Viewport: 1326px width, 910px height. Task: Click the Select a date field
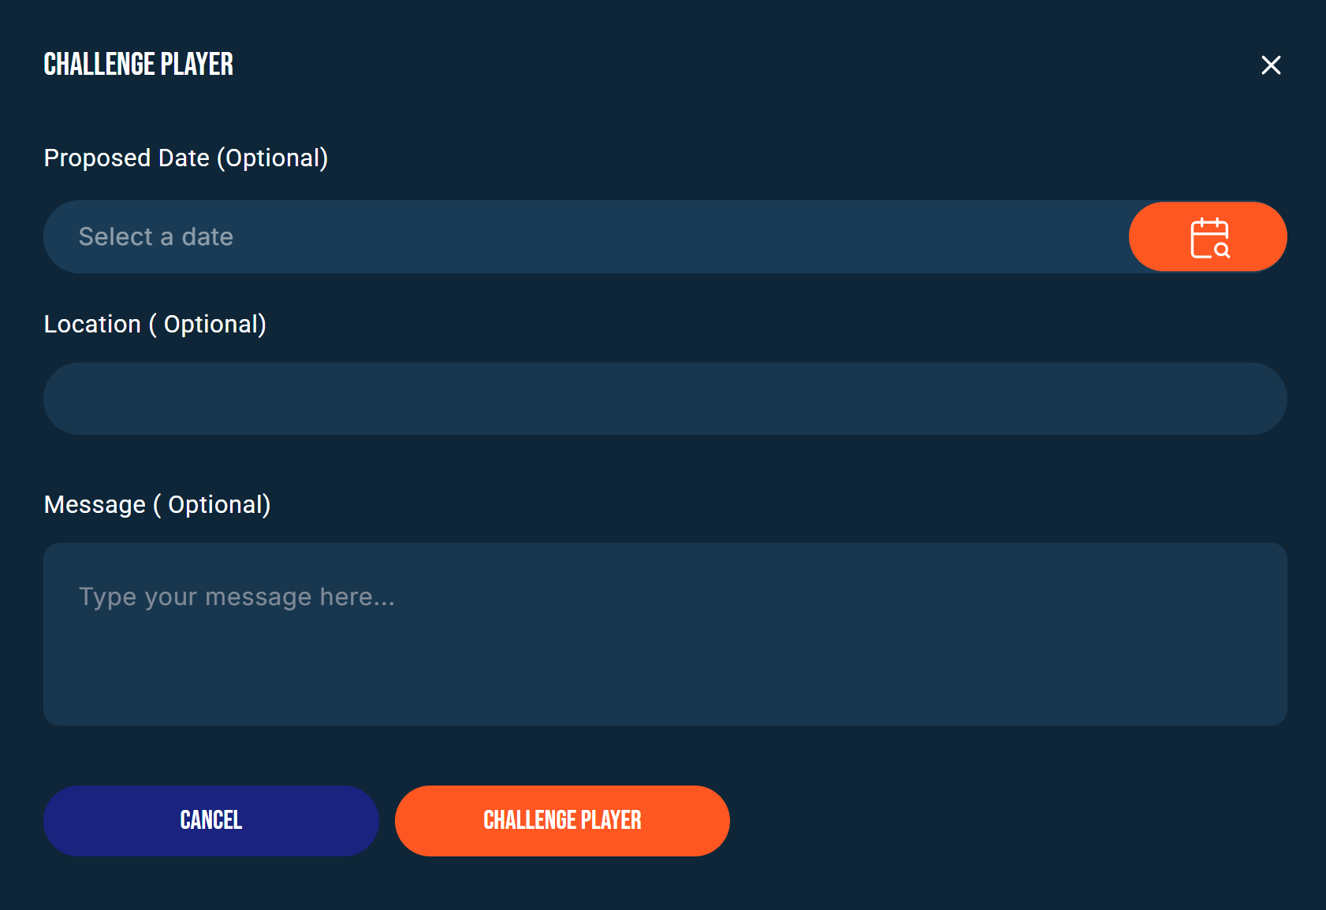[585, 237]
